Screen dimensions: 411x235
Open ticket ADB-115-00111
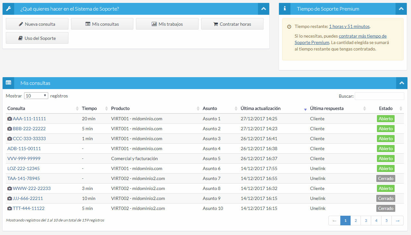pyautogui.click(x=24, y=149)
